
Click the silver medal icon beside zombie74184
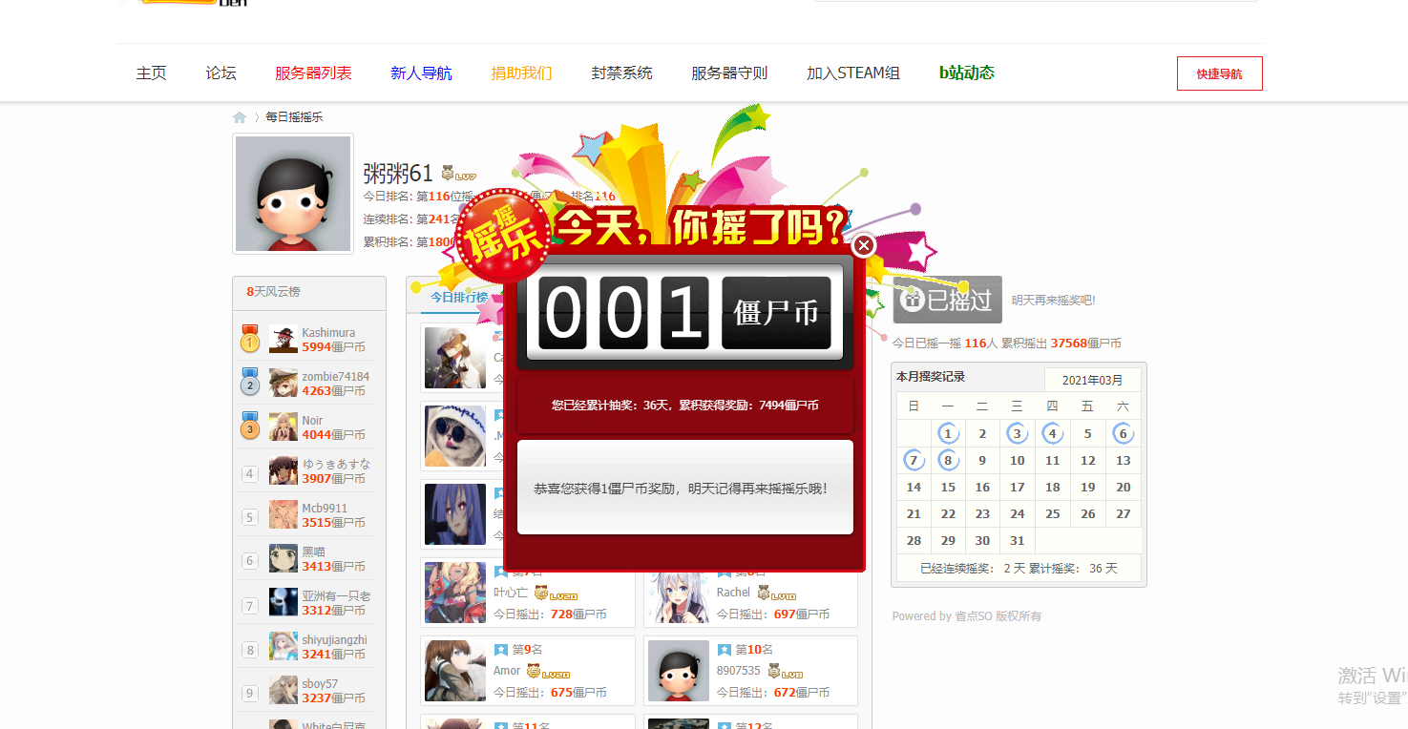pos(250,382)
